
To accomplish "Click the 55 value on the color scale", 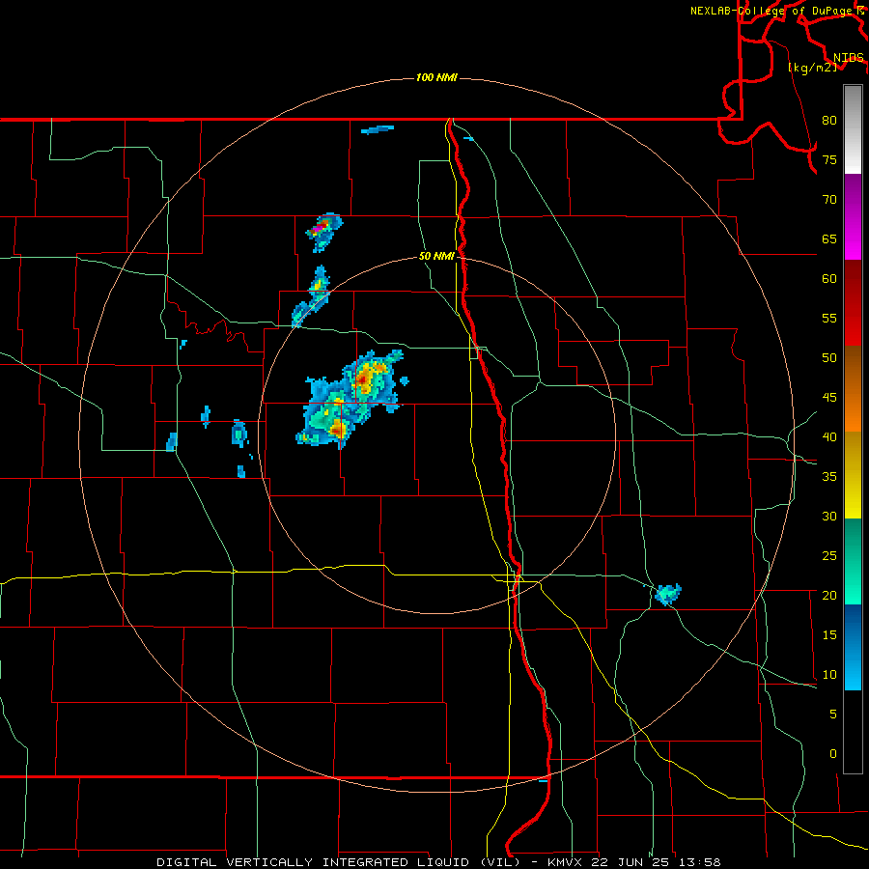I will (829, 319).
